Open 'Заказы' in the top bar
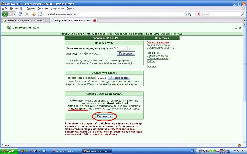247x154 pixels. click(165, 34)
